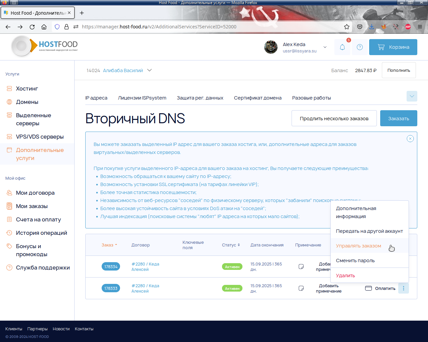Click the Служба поддержки question icon
The width and height of the screenshot is (428, 342).
(9, 268)
